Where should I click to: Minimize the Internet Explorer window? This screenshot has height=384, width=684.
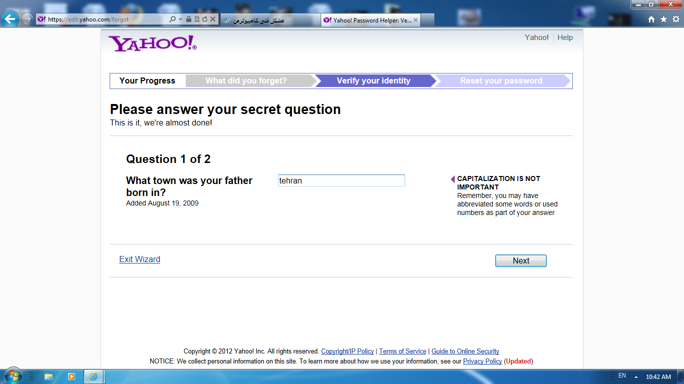click(x=638, y=4)
